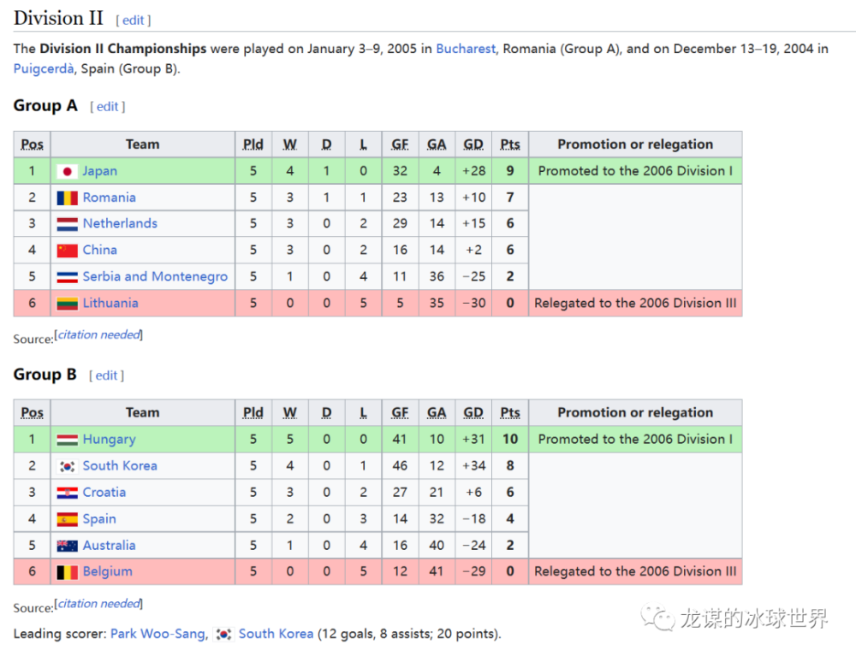Click edit next to Group B heading

(106, 375)
